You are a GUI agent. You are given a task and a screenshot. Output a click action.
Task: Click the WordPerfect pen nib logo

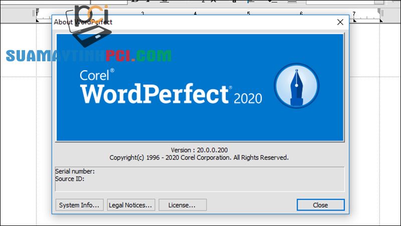(297, 85)
